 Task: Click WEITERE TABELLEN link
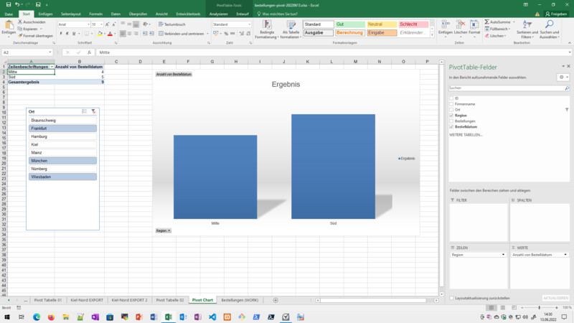[466, 135]
